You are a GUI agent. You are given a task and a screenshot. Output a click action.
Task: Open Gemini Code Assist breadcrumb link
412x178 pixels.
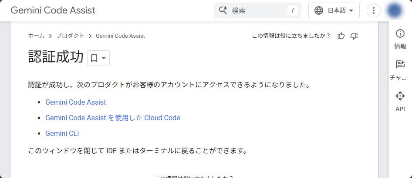click(x=120, y=36)
